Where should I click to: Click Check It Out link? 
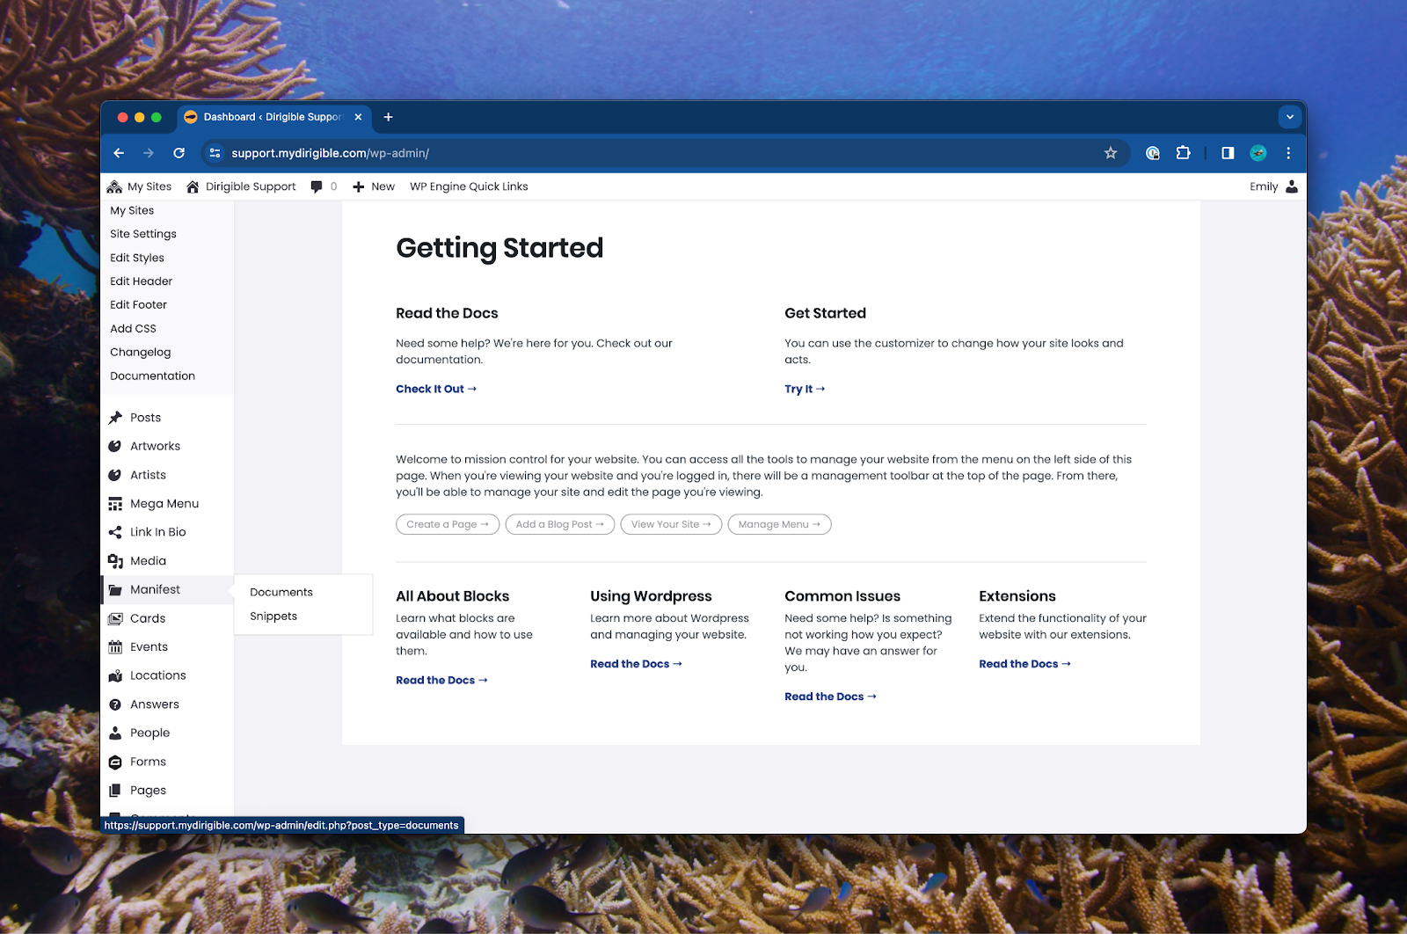[x=436, y=389]
